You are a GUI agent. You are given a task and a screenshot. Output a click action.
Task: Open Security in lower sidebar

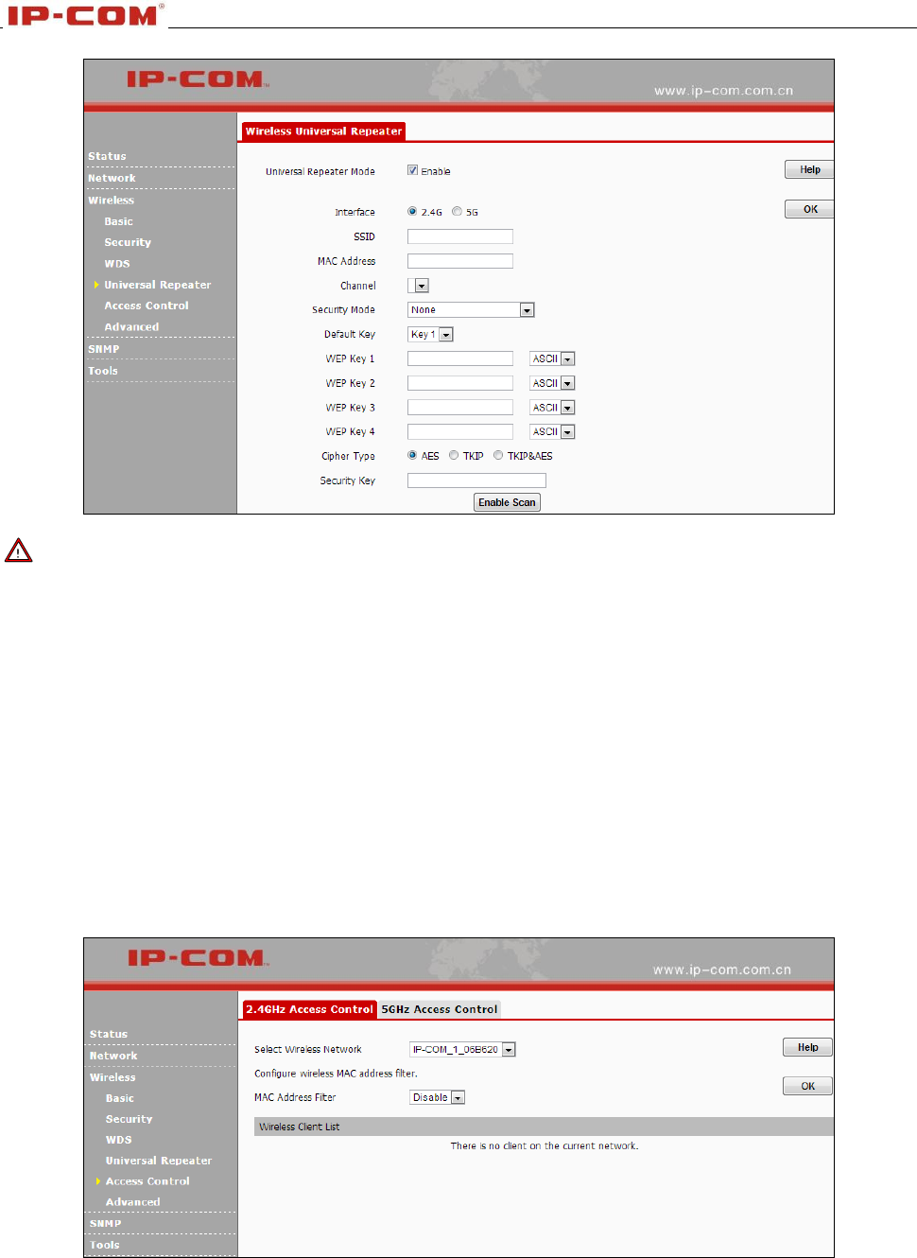(x=130, y=1119)
